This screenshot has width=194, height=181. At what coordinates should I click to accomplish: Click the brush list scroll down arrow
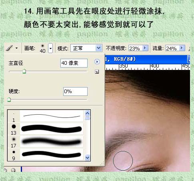pyautogui.click(x=87, y=157)
